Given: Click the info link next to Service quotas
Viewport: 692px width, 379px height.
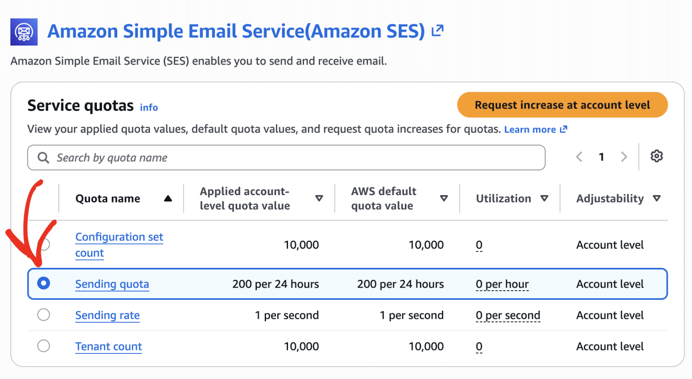Looking at the screenshot, I should (x=149, y=107).
